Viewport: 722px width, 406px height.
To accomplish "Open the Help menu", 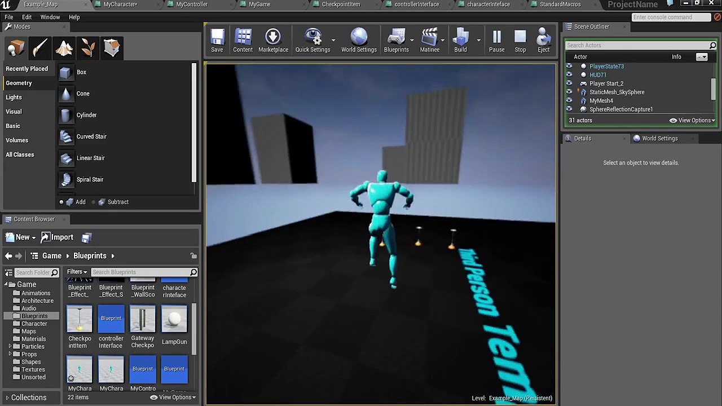I will point(74,17).
